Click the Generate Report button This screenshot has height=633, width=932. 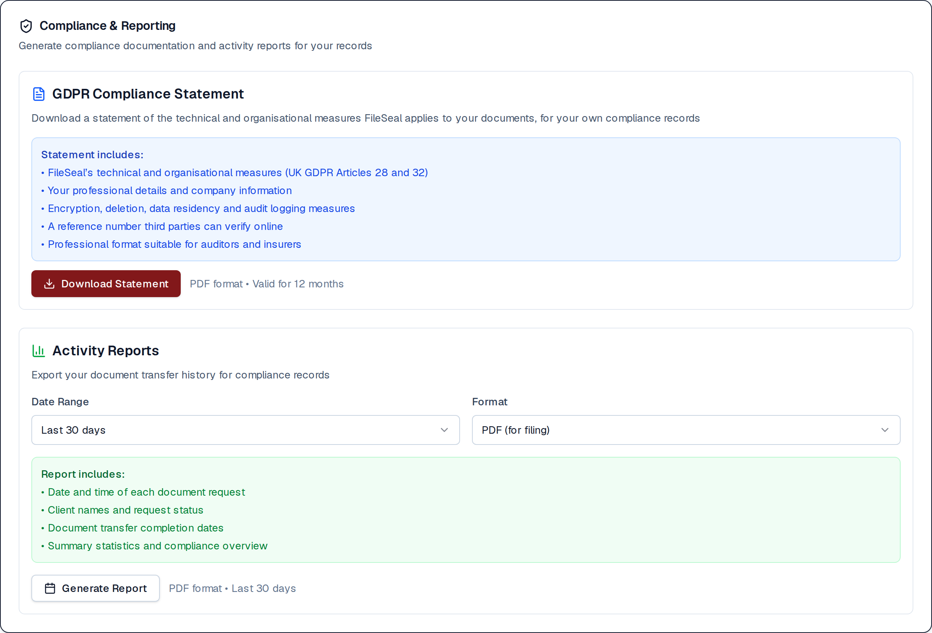coord(96,588)
